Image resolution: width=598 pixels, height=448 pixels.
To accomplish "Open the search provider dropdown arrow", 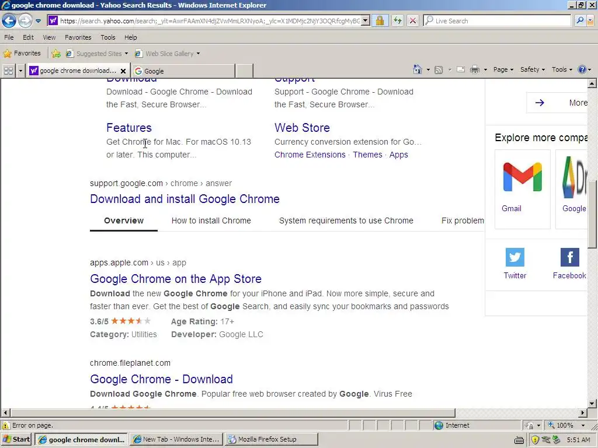I will 591,20.
